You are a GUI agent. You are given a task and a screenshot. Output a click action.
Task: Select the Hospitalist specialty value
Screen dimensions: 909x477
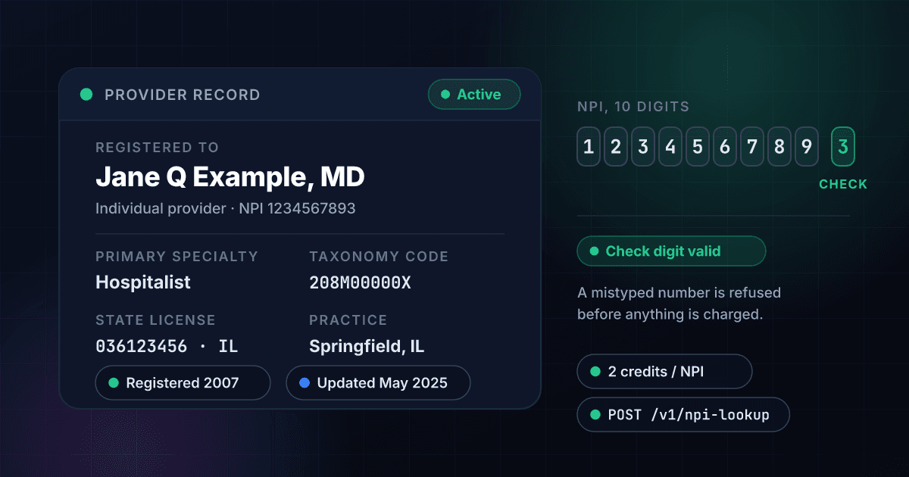pos(143,282)
